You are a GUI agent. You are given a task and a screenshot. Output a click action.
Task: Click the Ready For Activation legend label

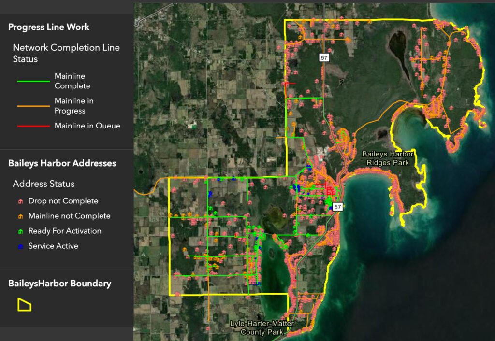coord(65,231)
